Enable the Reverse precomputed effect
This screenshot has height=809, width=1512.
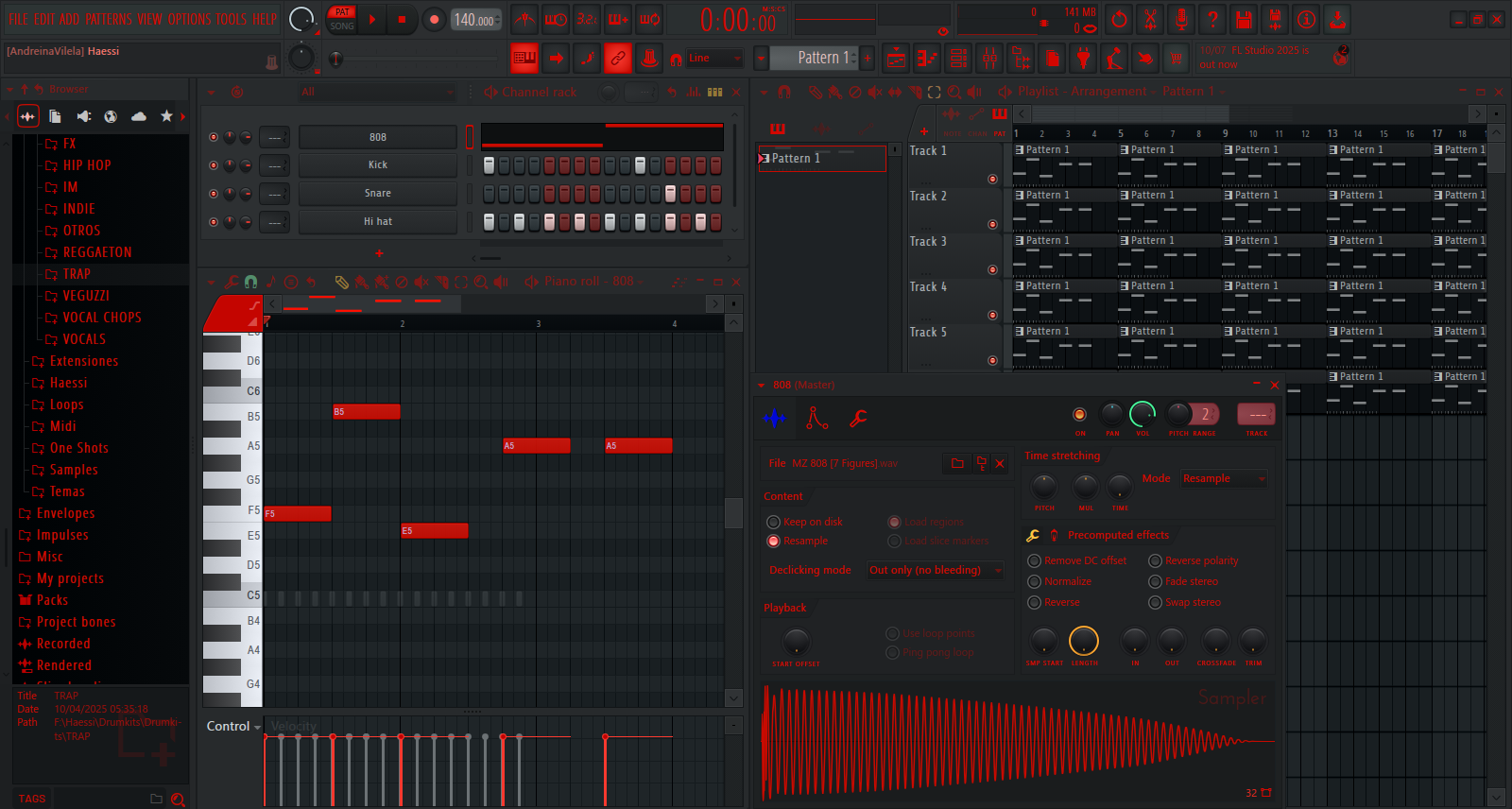pyautogui.click(x=1034, y=602)
